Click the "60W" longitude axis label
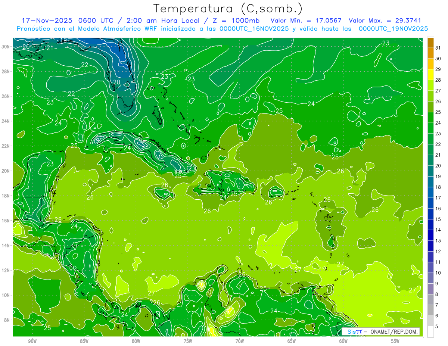Viewport: 448px width, 346px height. (343, 341)
